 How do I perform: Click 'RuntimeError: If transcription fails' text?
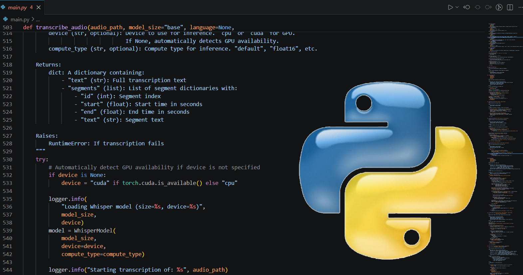coord(106,144)
